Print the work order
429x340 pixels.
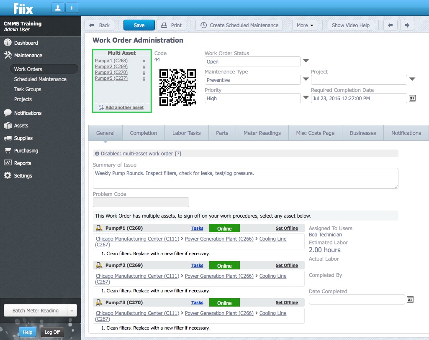(171, 25)
